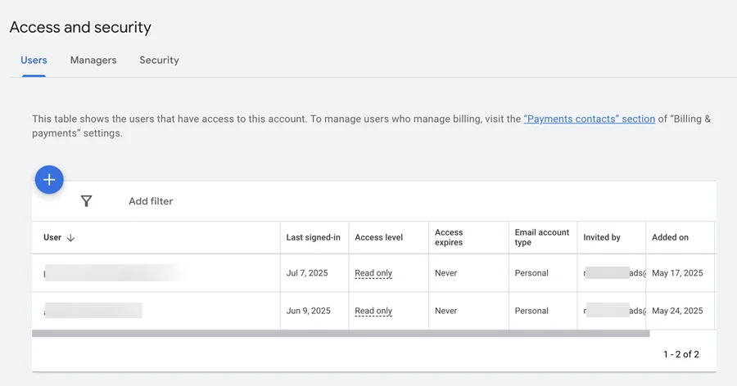The width and height of the screenshot is (737, 386).
Task: Click the funnel filter icon
Action: point(87,201)
